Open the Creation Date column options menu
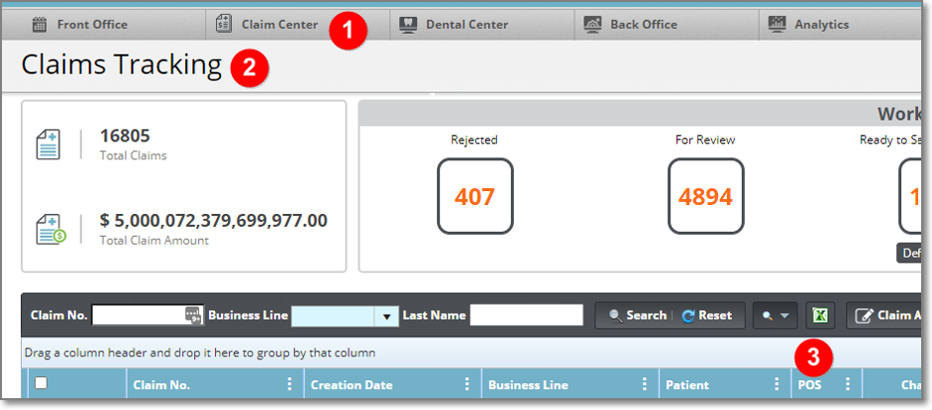The width and height of the screenshot is (932, 410). [467, 385]
